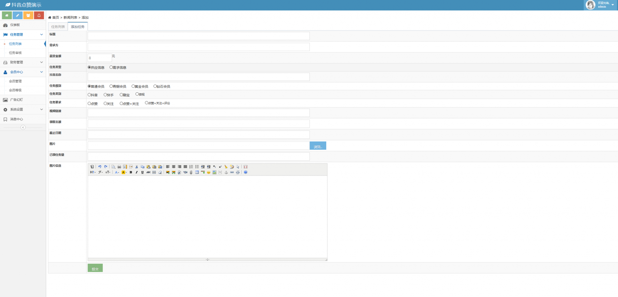Select 抖音 as the task category
This screenshot has height=297, width=618.
pos(89,95)
